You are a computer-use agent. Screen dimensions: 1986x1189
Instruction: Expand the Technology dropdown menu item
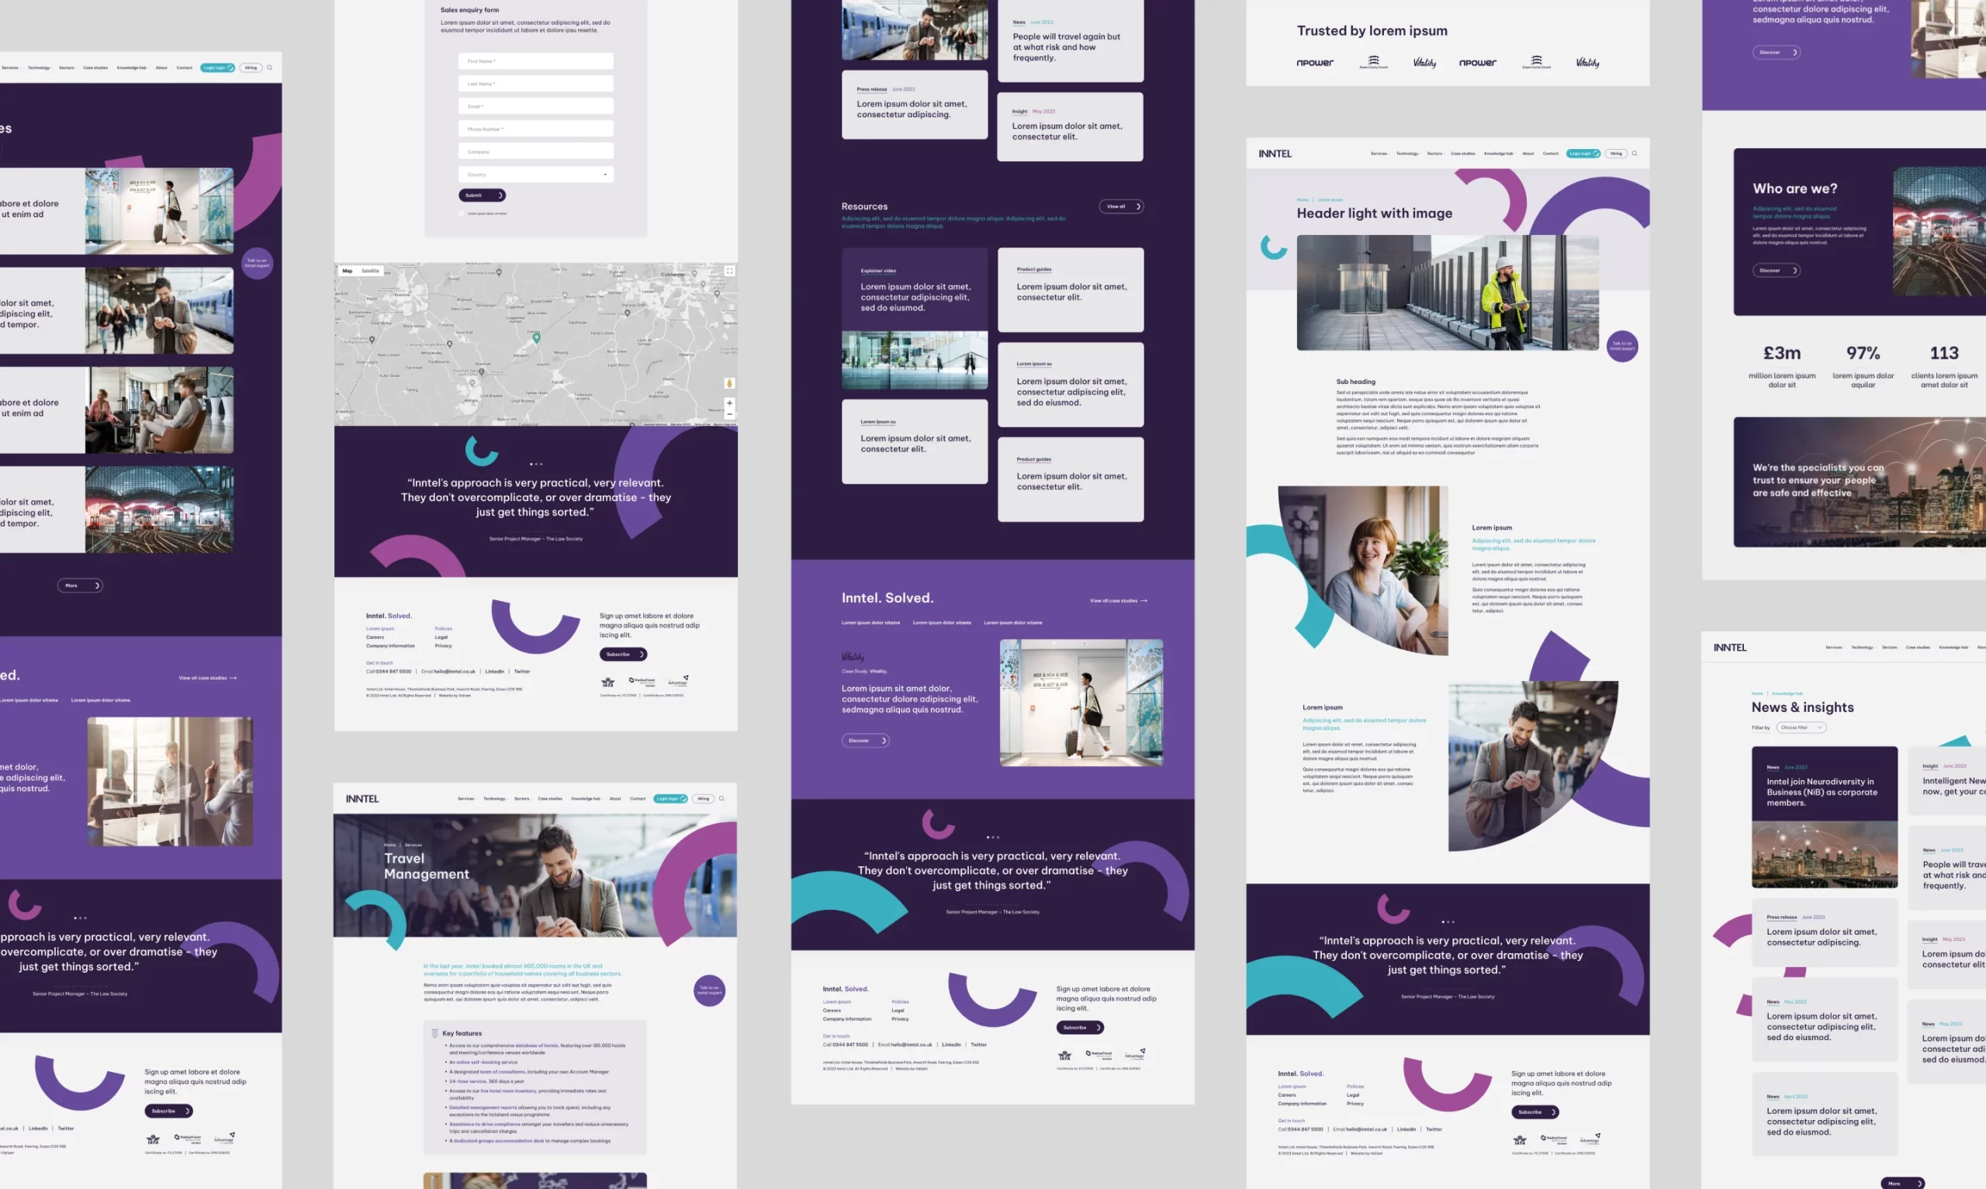1406,153
